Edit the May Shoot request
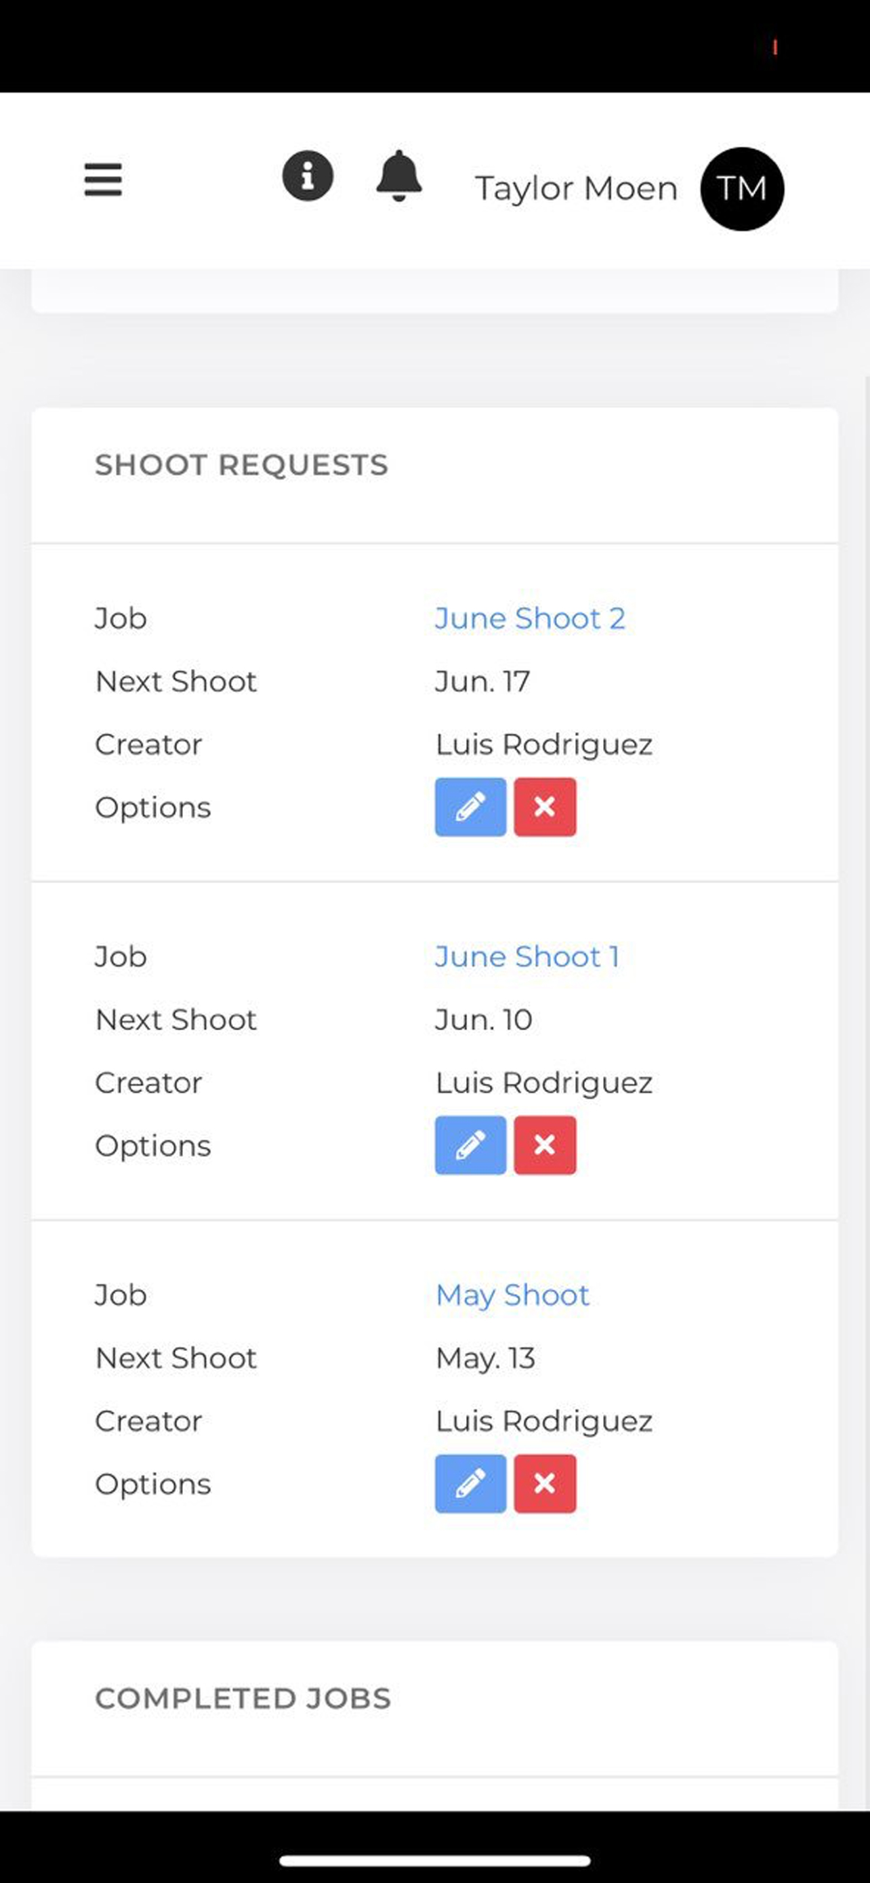The image size is (870, 1883). [470, 1484]
